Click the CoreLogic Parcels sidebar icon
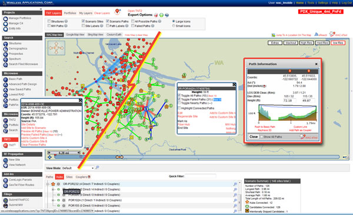353x215 pixels. point(5,180)
